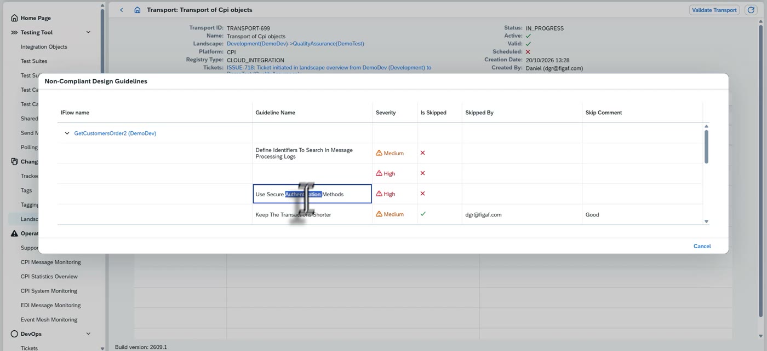Expand the DevOps sidebar section chevron
This screenshot has width=767, height=351.
(x=88, y=334)
